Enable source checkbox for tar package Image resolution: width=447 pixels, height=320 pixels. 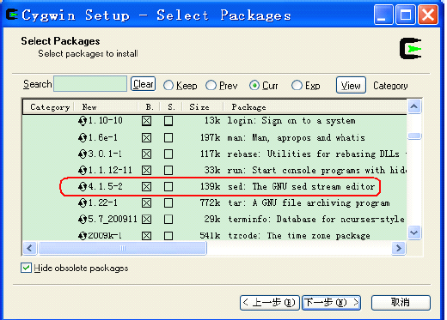pyautogui.click(x=168, y=203)
